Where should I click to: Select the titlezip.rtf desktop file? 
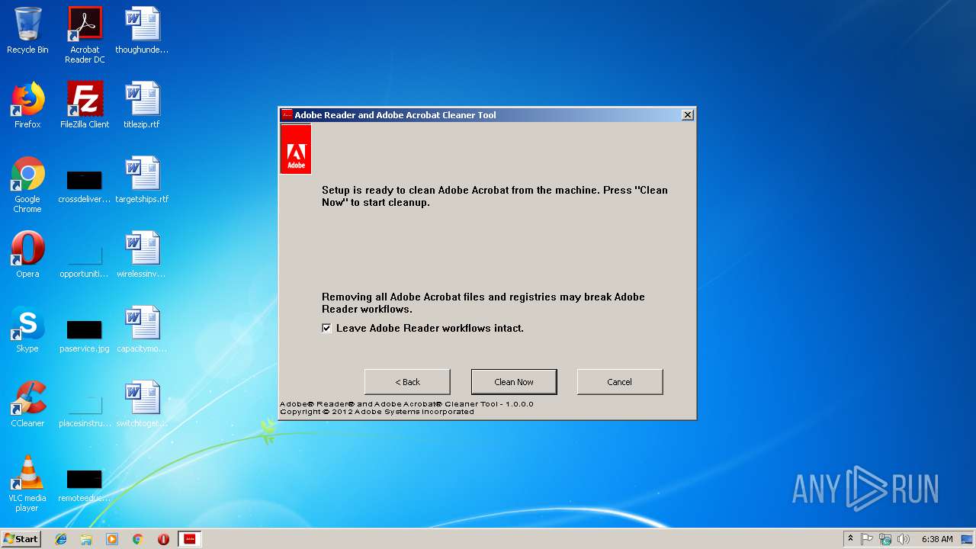click(x=142, y=106)
